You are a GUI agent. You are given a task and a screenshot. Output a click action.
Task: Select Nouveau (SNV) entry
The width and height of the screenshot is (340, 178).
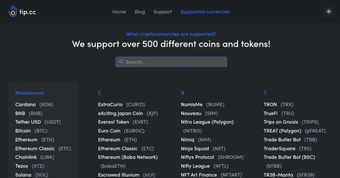click(x=199, y=114)
